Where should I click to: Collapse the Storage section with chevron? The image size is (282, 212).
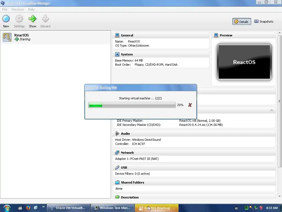tap(272, 110)
